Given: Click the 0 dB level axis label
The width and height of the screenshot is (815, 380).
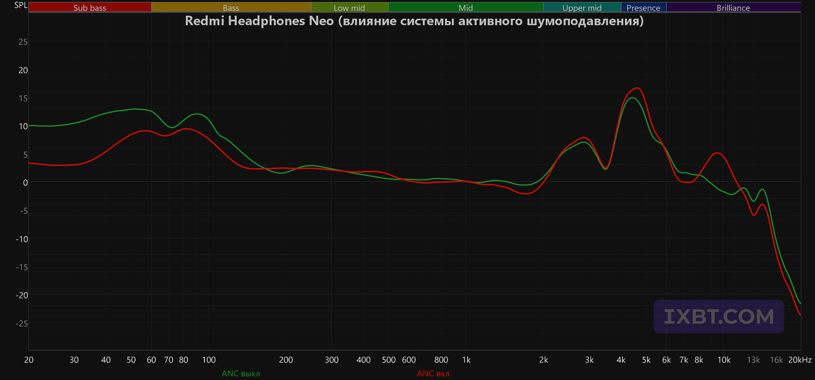Looking at the screenshot, I should point(25,182).
